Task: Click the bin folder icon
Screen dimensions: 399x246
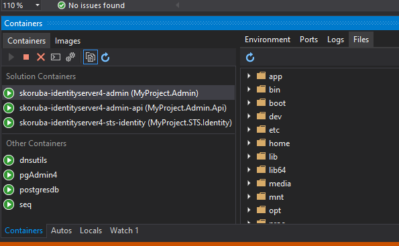Action: click(x=261, y=89)
